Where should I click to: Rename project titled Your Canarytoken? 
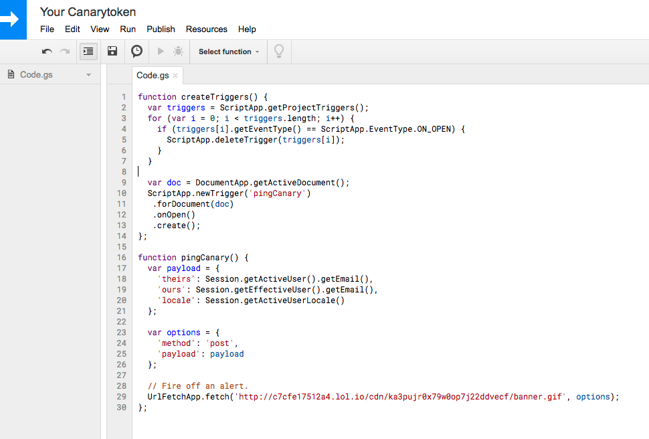click(88, 12)
